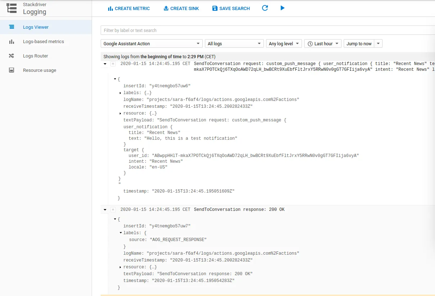Click the Create Sink export icon
435x296 pixels.
click(166, 8)
